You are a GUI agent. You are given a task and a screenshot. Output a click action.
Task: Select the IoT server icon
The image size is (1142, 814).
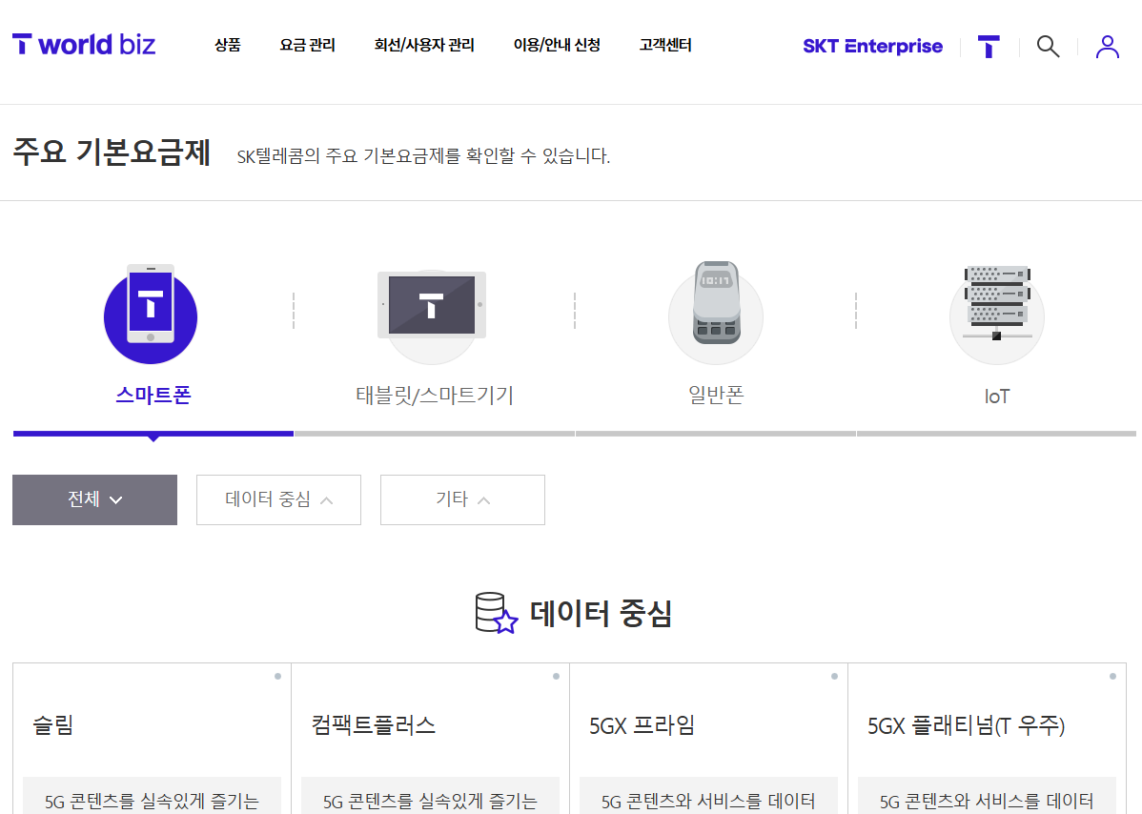997,314
